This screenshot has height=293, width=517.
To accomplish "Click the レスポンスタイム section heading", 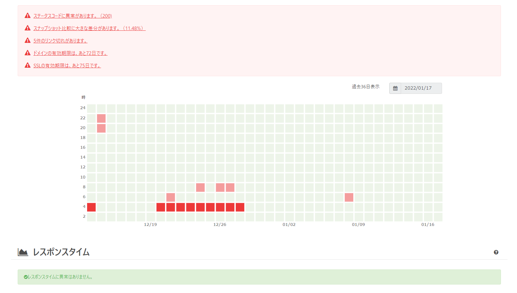I will click(61, 252).
